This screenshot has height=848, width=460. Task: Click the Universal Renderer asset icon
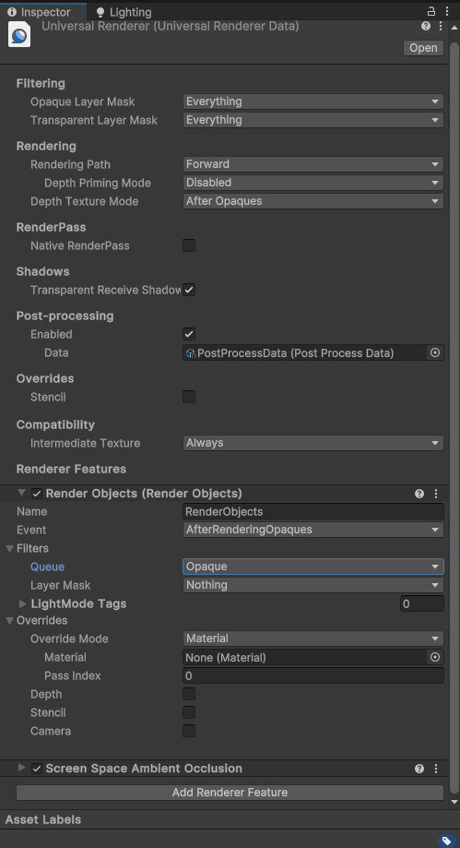(x=19, y=35)
